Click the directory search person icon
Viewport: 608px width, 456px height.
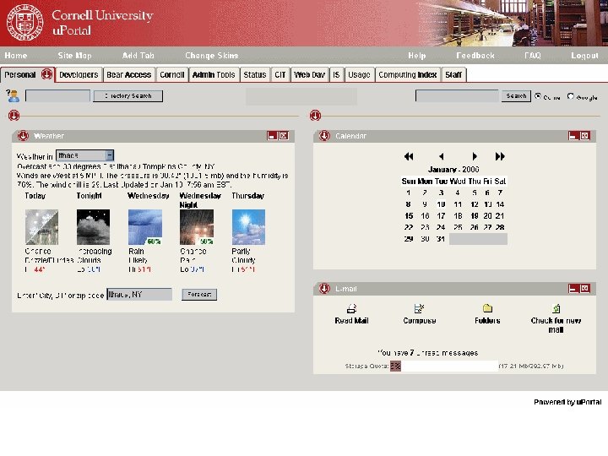[13, 95]
